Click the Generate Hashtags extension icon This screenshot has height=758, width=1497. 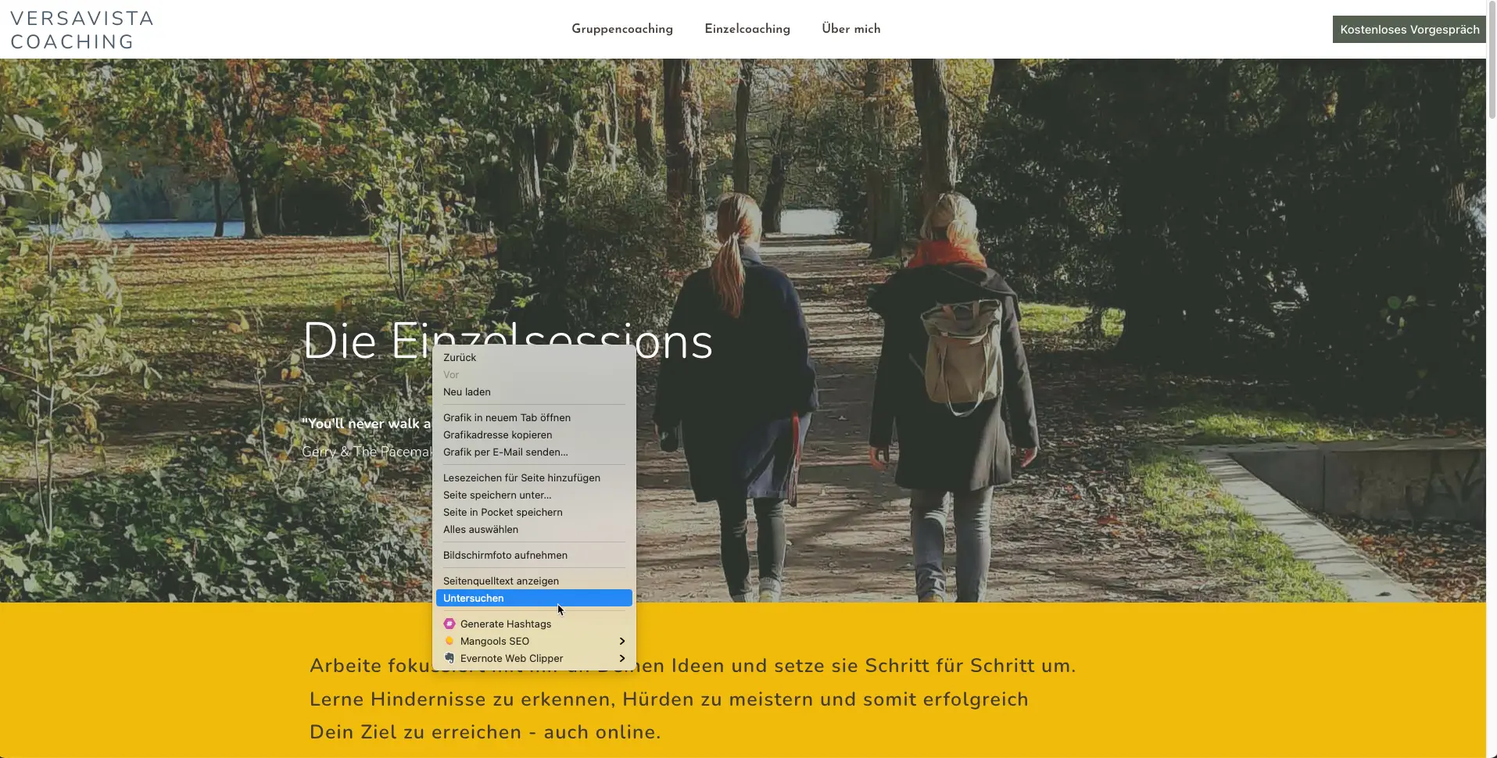[449, 624]
